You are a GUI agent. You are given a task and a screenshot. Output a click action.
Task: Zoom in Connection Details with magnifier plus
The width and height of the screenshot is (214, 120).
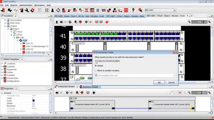[x=209, y=93]
